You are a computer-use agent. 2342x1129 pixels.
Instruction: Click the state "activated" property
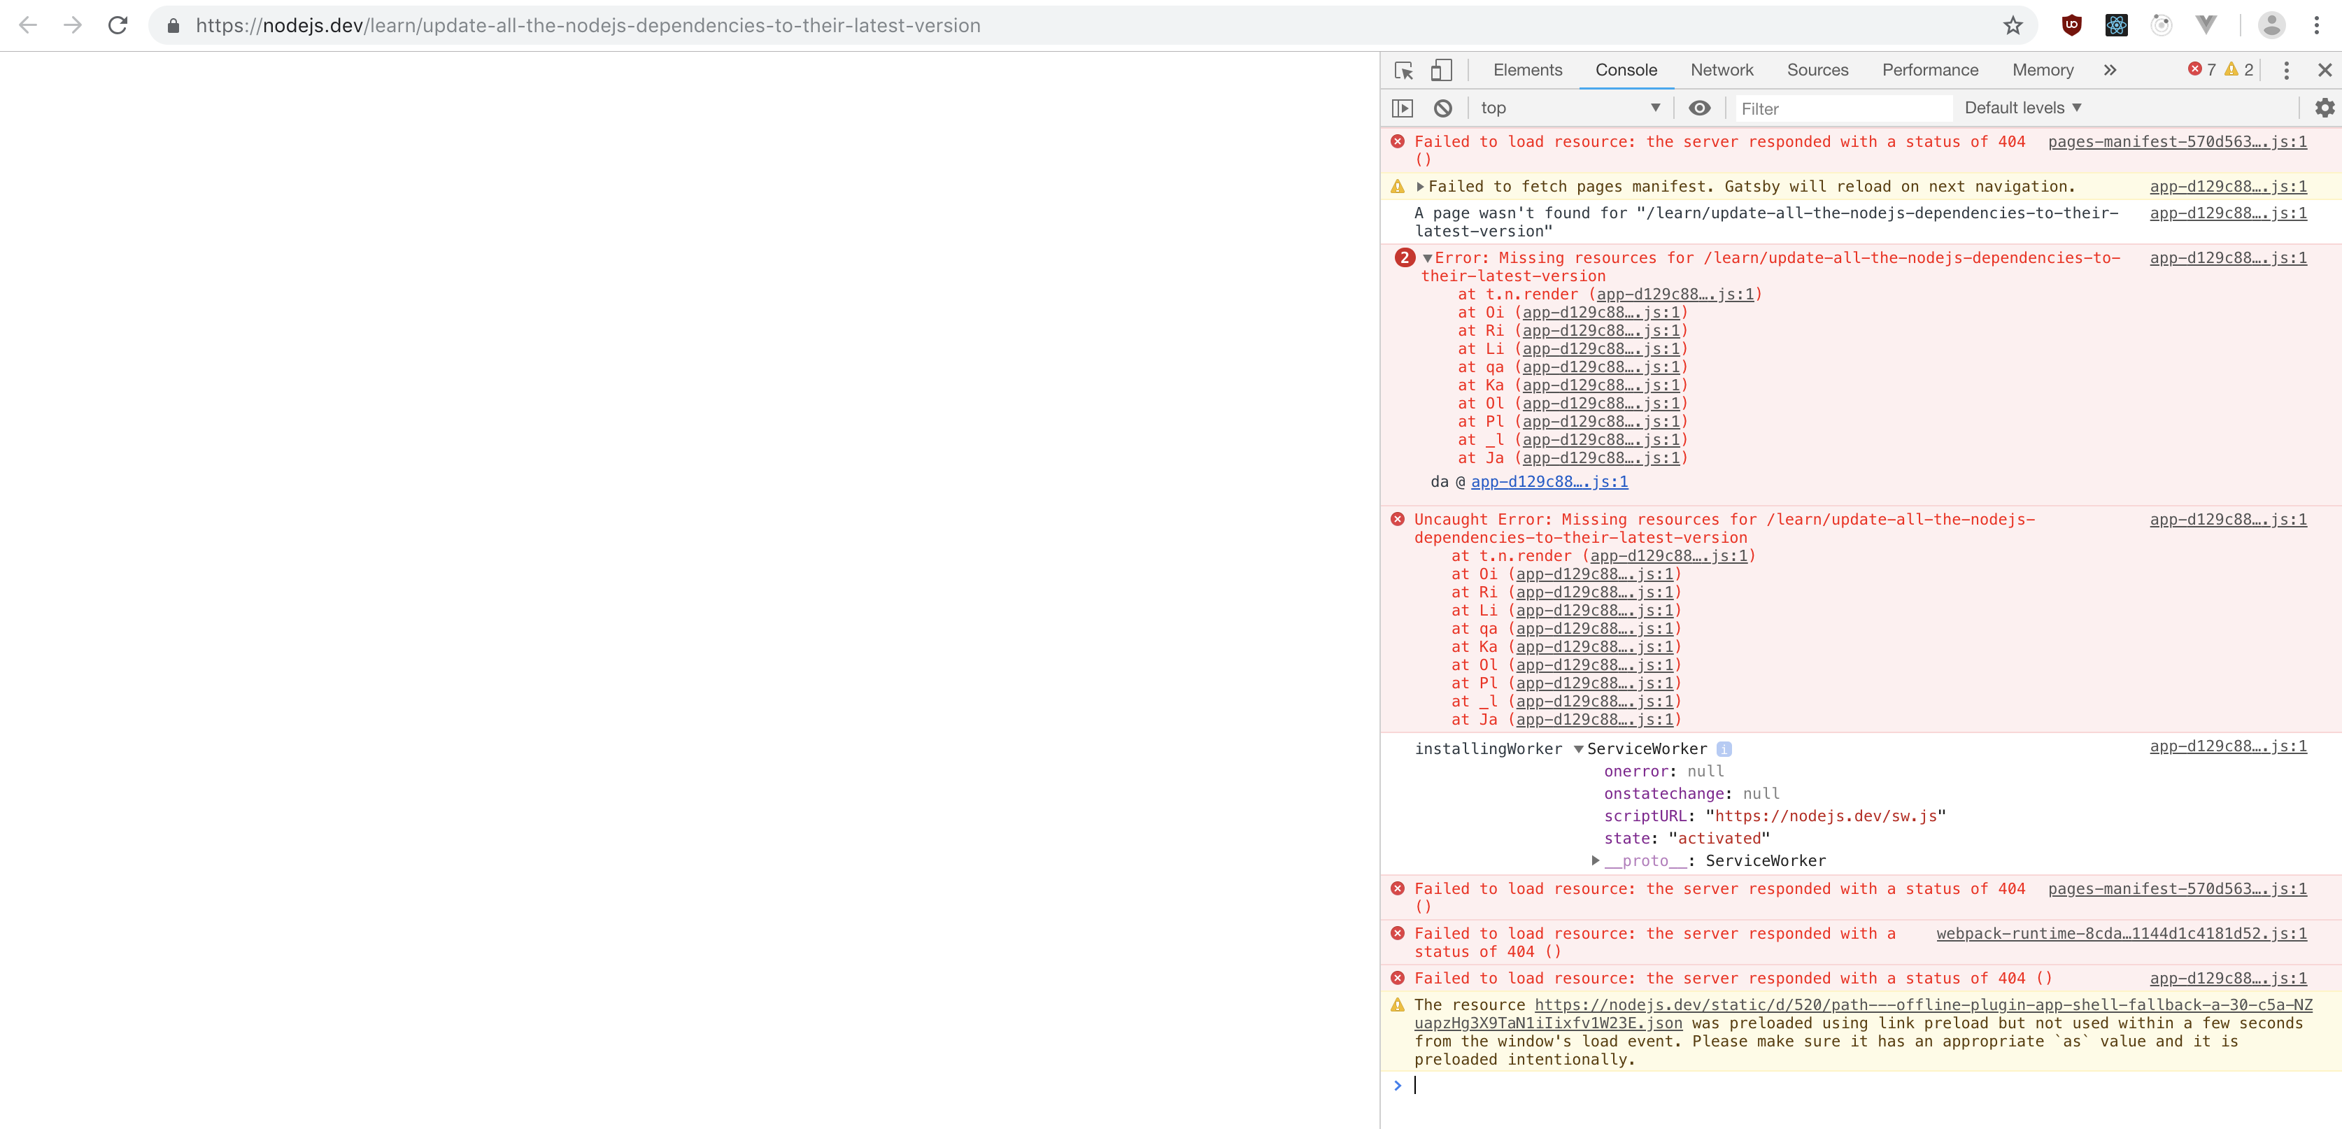pyautogui.click(x=1687, y=838)
